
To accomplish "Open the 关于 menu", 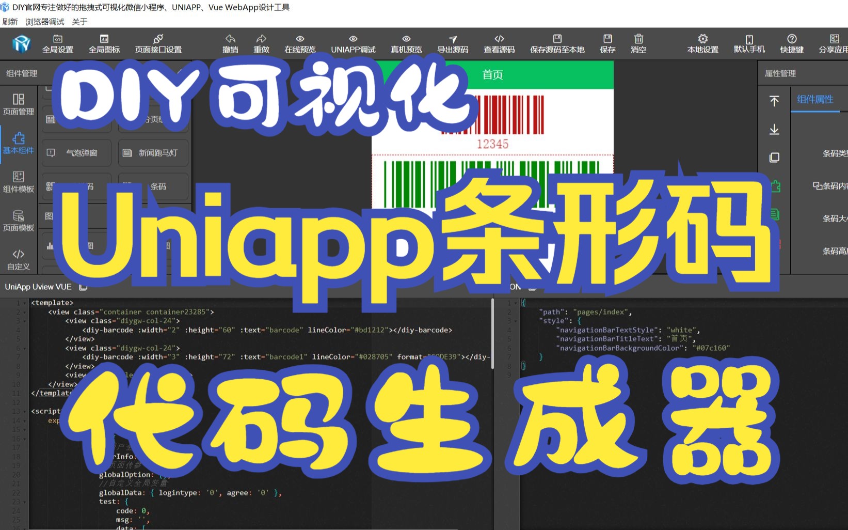I will (x=79, y=22).
